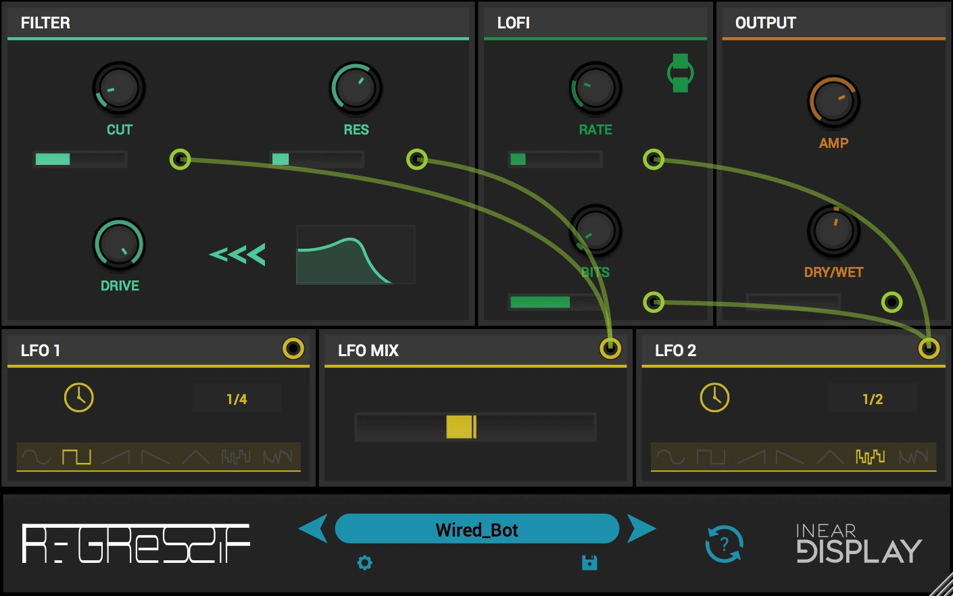Open the LFO 2 rate 1/2 selector

pos(873,399)
